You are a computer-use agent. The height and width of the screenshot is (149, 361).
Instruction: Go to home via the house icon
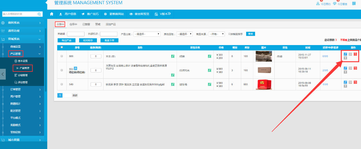click(52, 14)
